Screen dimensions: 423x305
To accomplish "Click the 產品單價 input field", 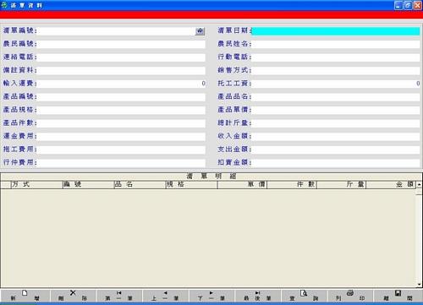I will pos(336,110).
